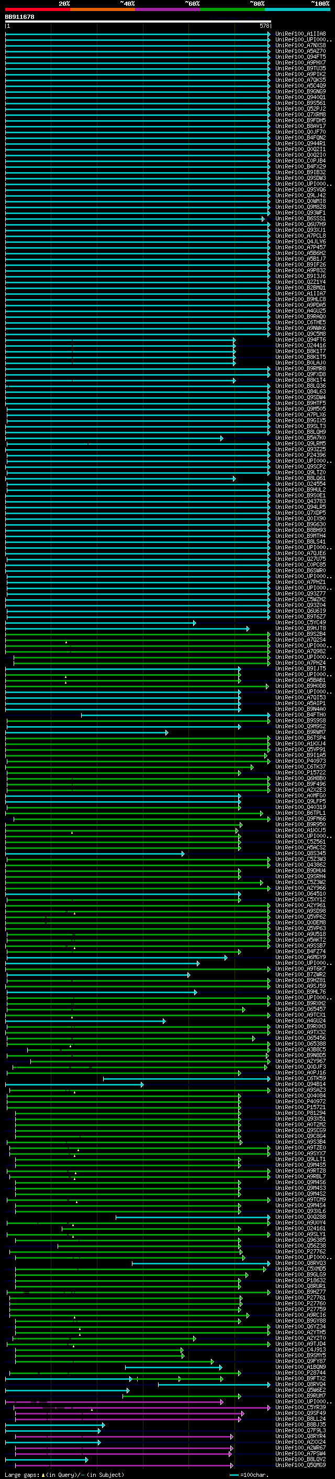
Task: Select hit label UniRef100_B9HUL2
Action: 300,490
